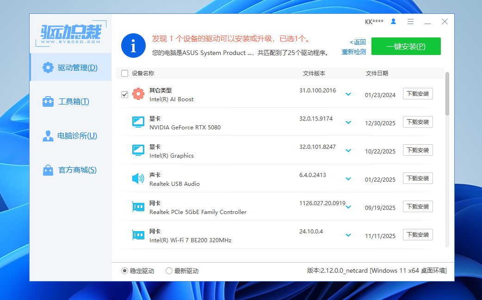Expand version dropdown for Realtek PCIe 5GbE controller
The image size is (482, 300).
point(348,207)
